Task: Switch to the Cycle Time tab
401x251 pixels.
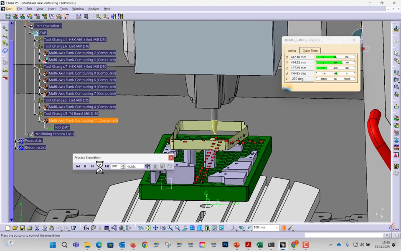Action: (x=310, y=51)
